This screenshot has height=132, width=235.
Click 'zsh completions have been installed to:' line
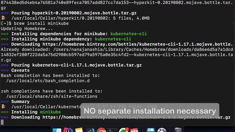click(x=52, y=91)
